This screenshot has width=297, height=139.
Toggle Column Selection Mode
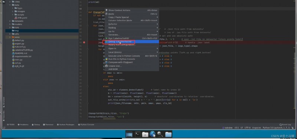132,20
